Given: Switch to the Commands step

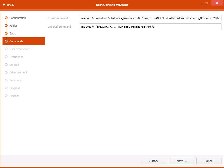Looking at the screenshot, I should pyautogui.click(x=16, y=41).
